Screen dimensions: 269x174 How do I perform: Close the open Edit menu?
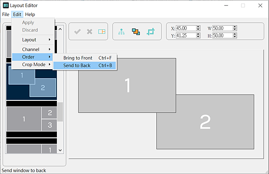click(17, 14)
